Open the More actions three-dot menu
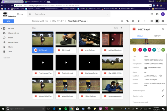This screenshot has width=167, height=111. 144,21
